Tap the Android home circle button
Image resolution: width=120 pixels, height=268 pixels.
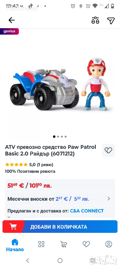pos(60,260)
